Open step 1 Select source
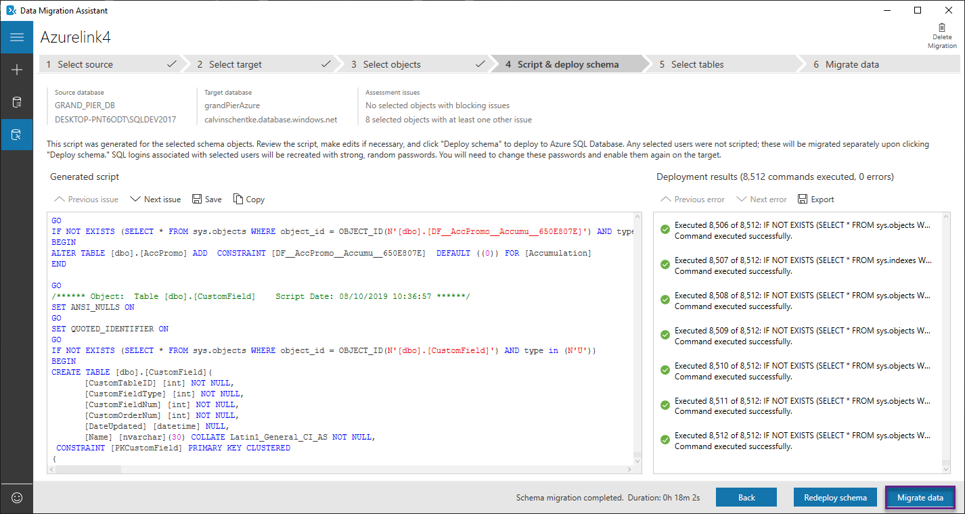 pos(110,64)
